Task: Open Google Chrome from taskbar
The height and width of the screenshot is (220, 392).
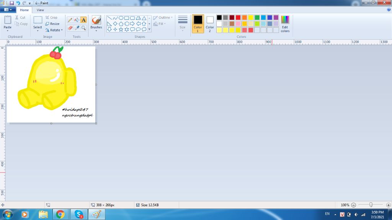Action: tap(60, 214)
